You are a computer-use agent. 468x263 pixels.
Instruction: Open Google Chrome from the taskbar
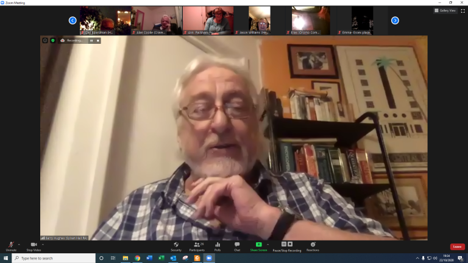pyautogui.click(x=137, y=258)
